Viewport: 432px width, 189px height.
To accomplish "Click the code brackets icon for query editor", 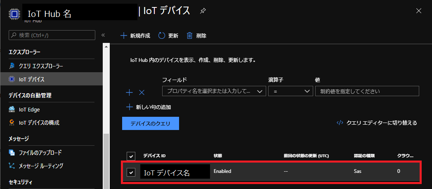I will 340,123.
